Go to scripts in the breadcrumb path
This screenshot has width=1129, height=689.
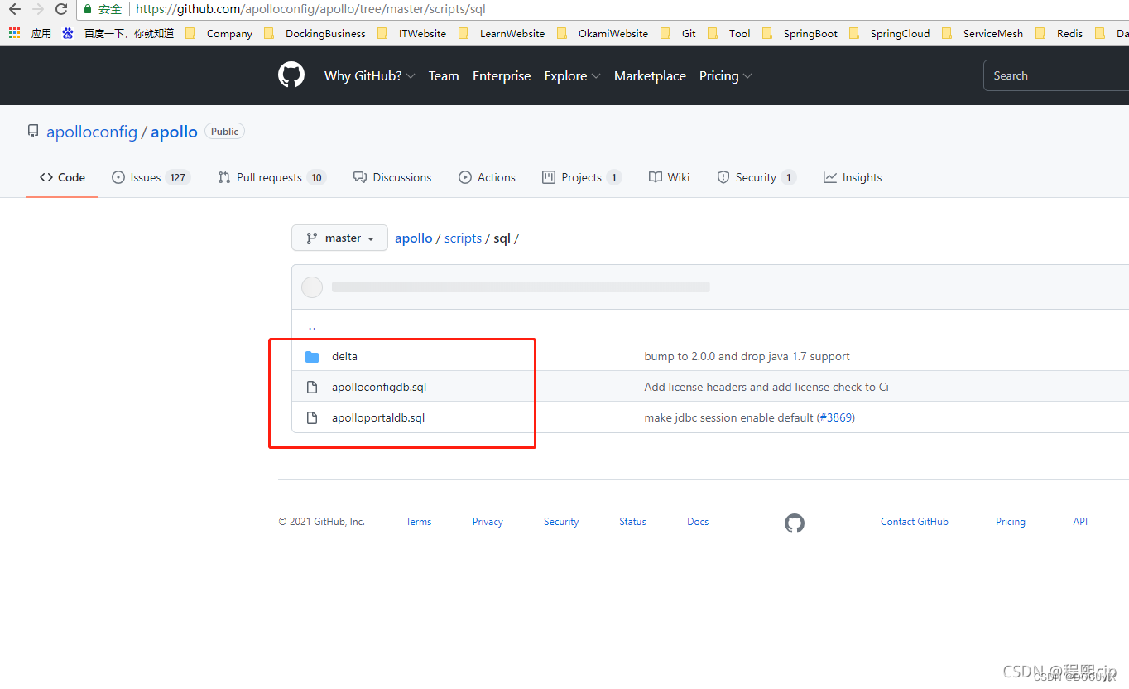[x=463, y=238]
